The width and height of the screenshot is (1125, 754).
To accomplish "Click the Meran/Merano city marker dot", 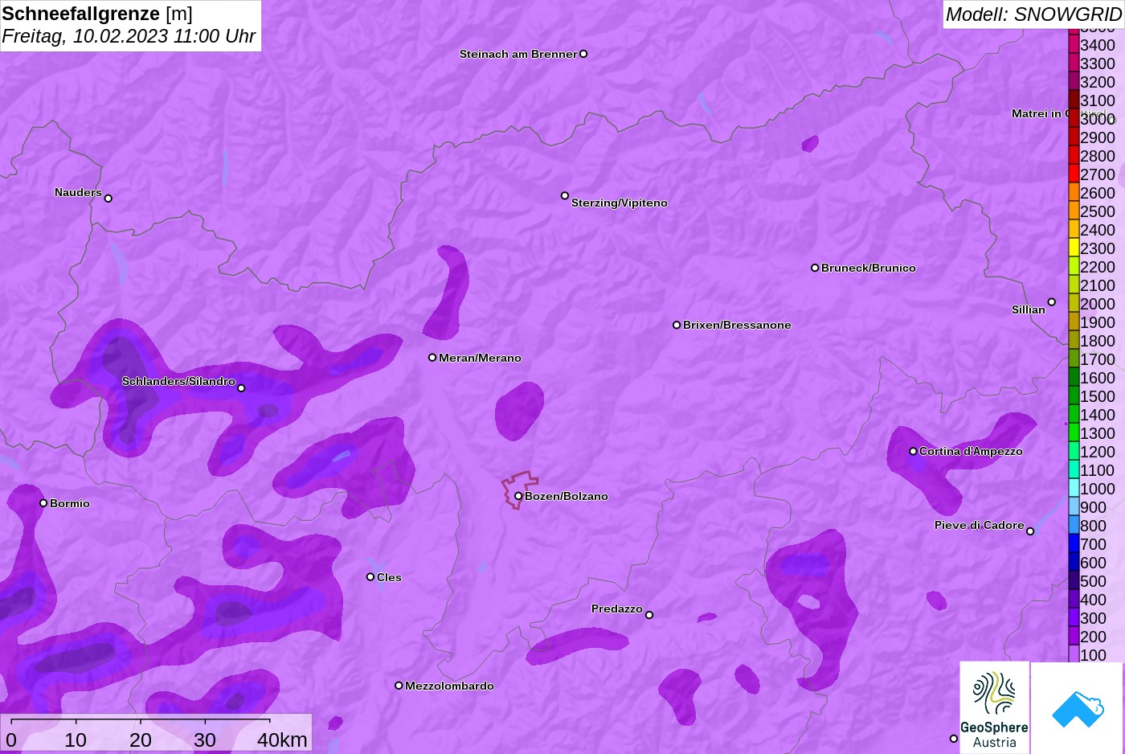I will pos(432,358).
